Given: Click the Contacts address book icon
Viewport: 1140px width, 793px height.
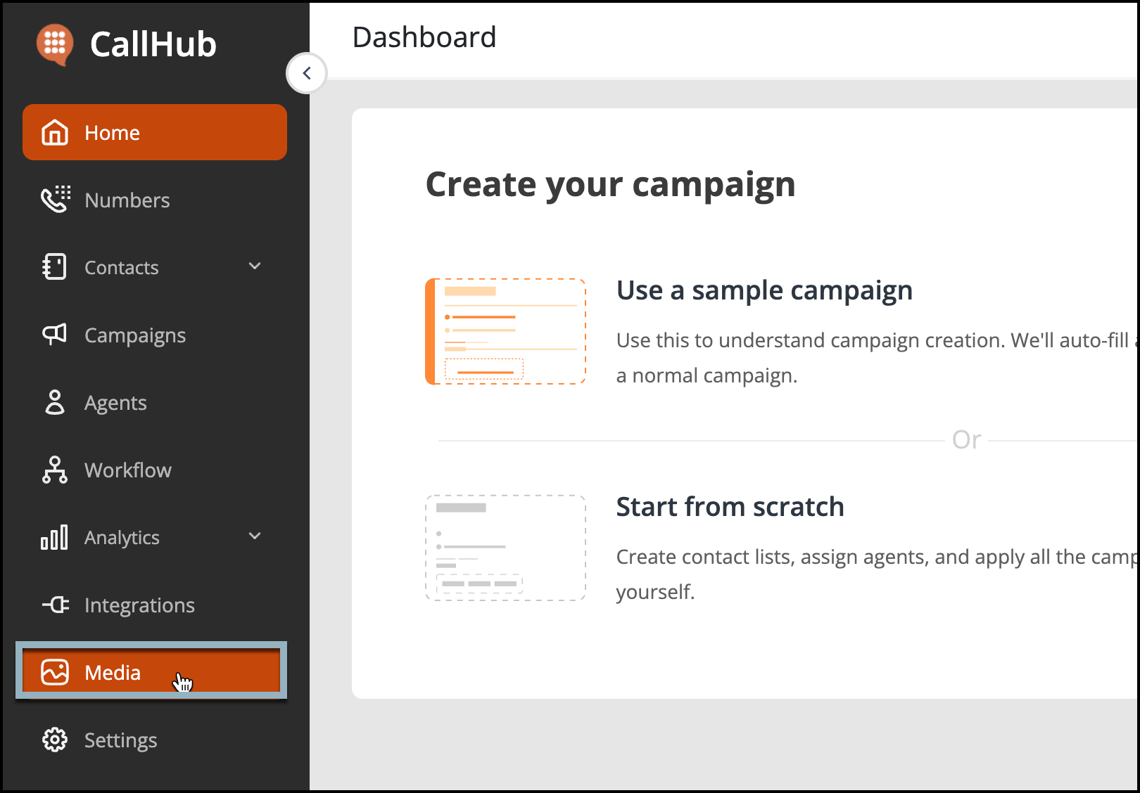Looking at the screenshot, I should 55,267.
